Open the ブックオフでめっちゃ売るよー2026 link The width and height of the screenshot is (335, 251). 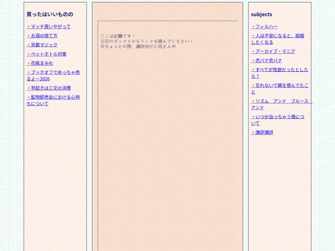[x=53, y=76]
